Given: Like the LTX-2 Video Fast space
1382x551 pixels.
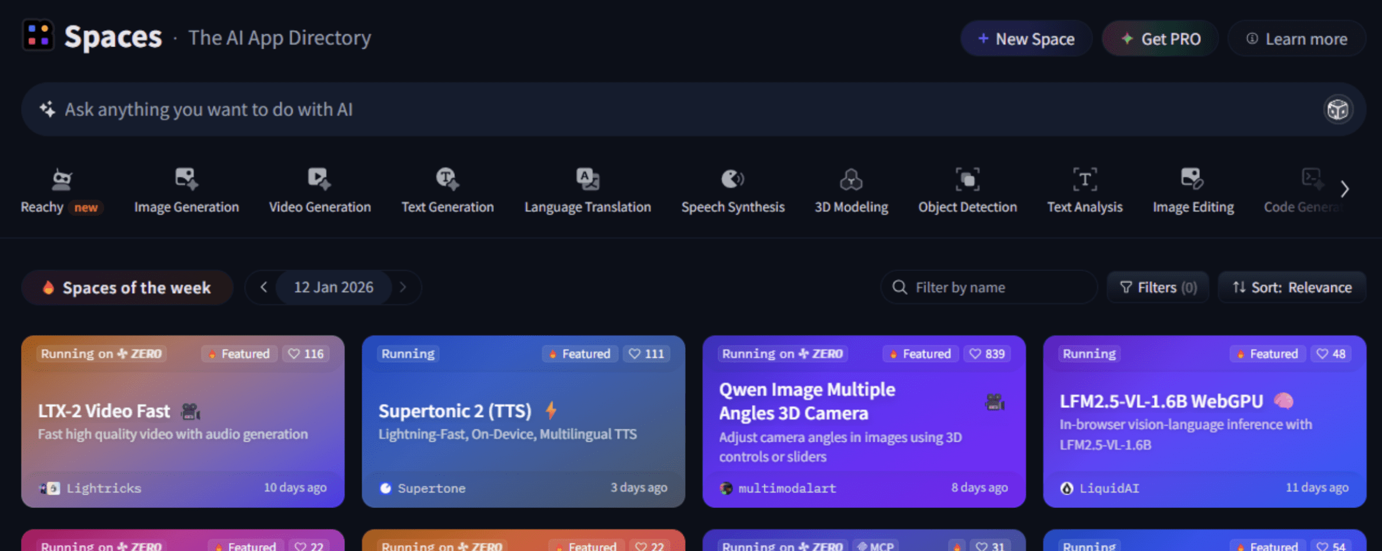Looking at the screenshot, I should [306, 354].
